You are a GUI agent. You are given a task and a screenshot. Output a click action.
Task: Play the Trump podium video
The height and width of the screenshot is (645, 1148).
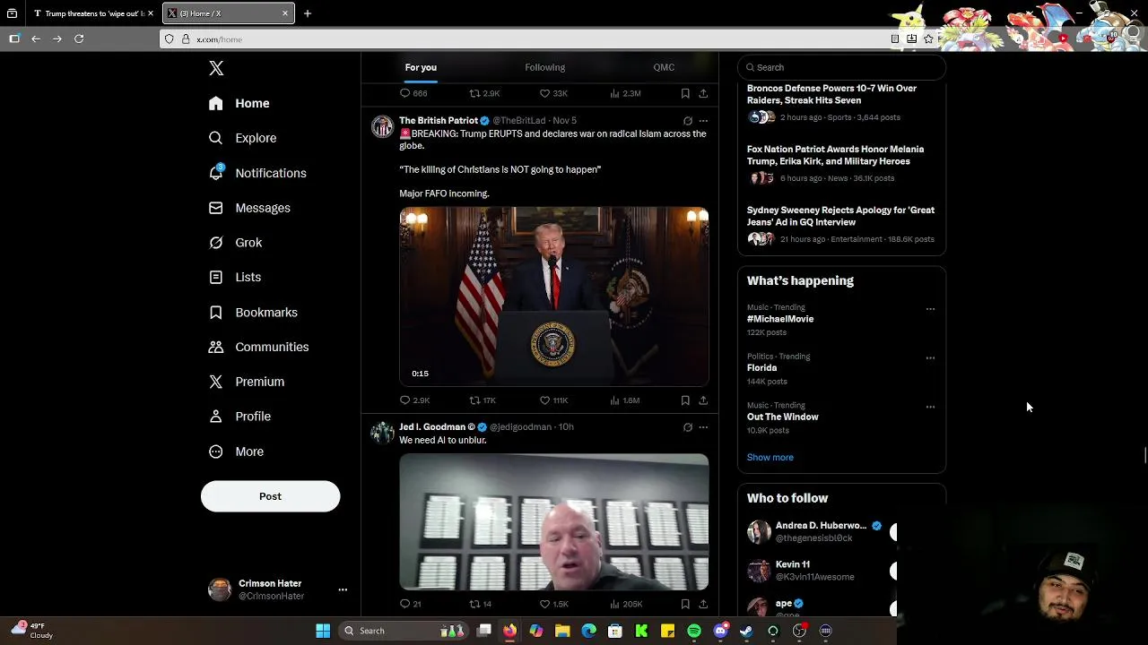click(554, 297)
